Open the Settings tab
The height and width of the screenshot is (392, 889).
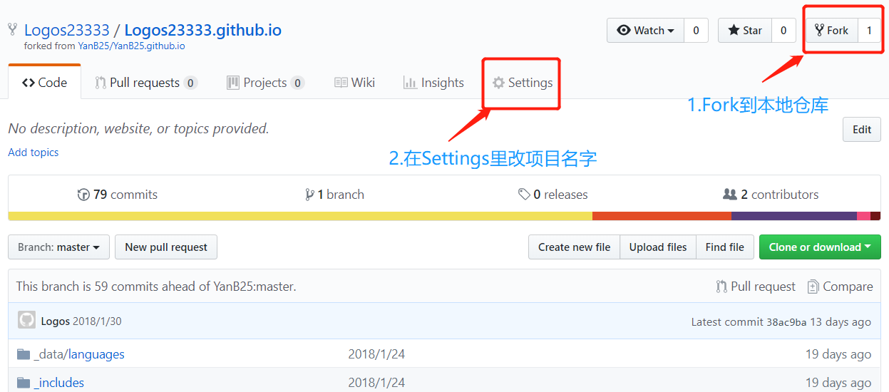pos(523,83)
